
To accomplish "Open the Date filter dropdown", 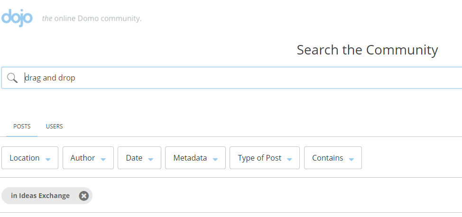I will click(139, 158).
